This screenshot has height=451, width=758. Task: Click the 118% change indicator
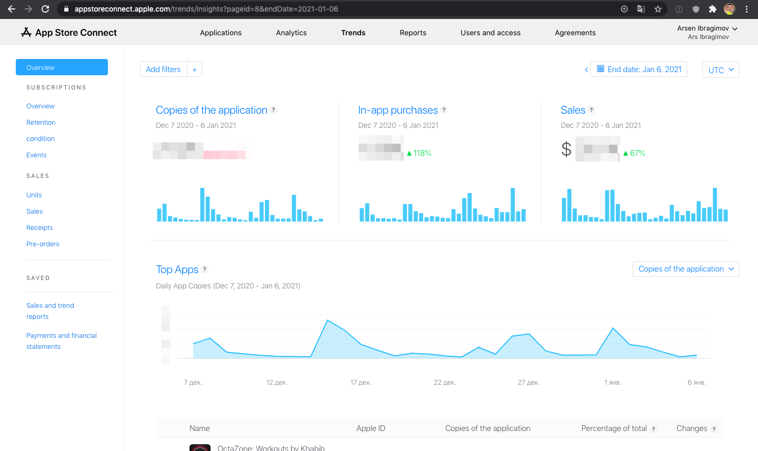[x=419, y=153]
